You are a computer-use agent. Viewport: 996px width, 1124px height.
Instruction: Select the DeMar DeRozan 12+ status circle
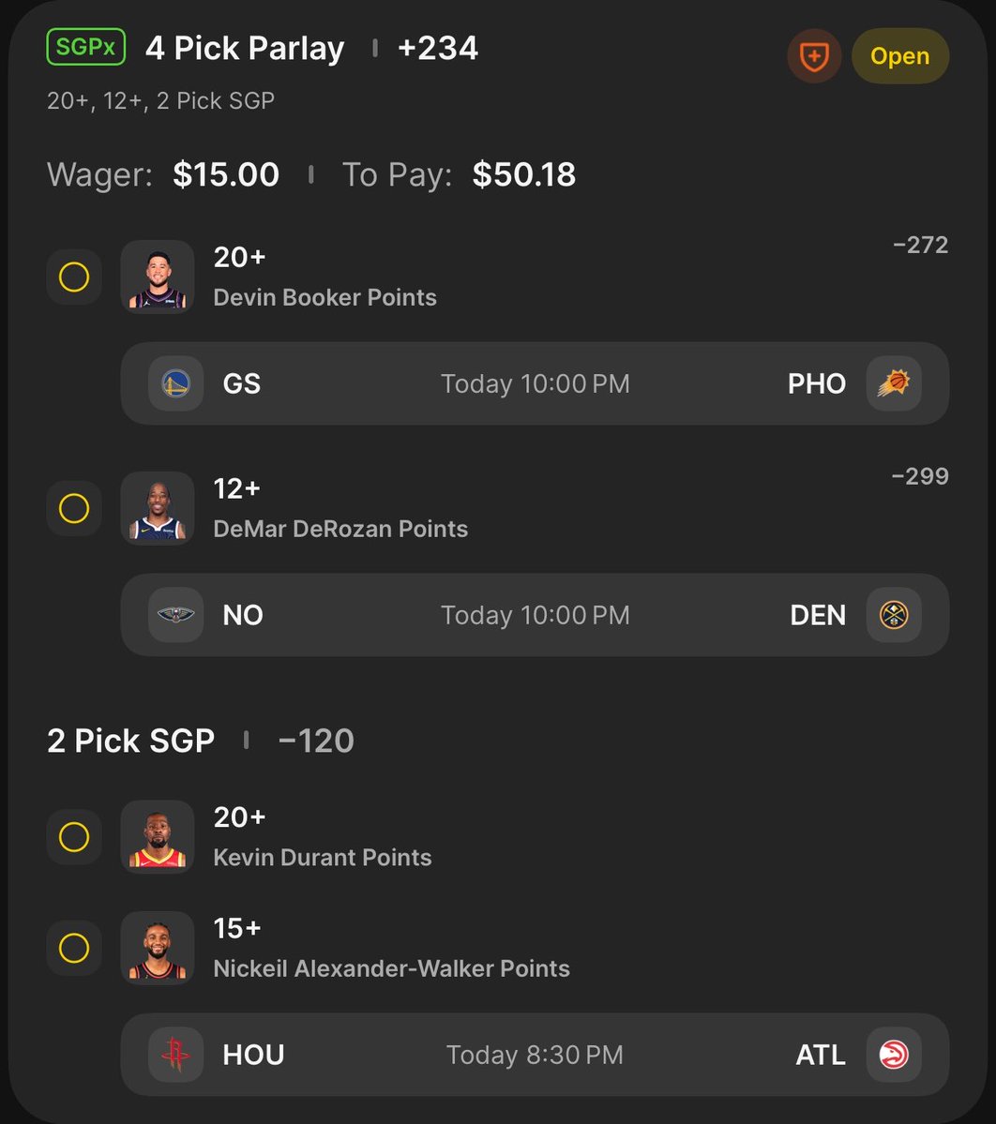(x=74, y=508)
